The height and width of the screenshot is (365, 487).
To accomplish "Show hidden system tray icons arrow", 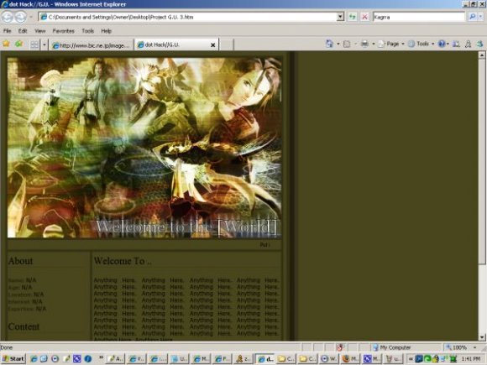I will tap(411, 359).
